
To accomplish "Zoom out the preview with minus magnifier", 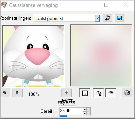I will click(x=5, y=93).
